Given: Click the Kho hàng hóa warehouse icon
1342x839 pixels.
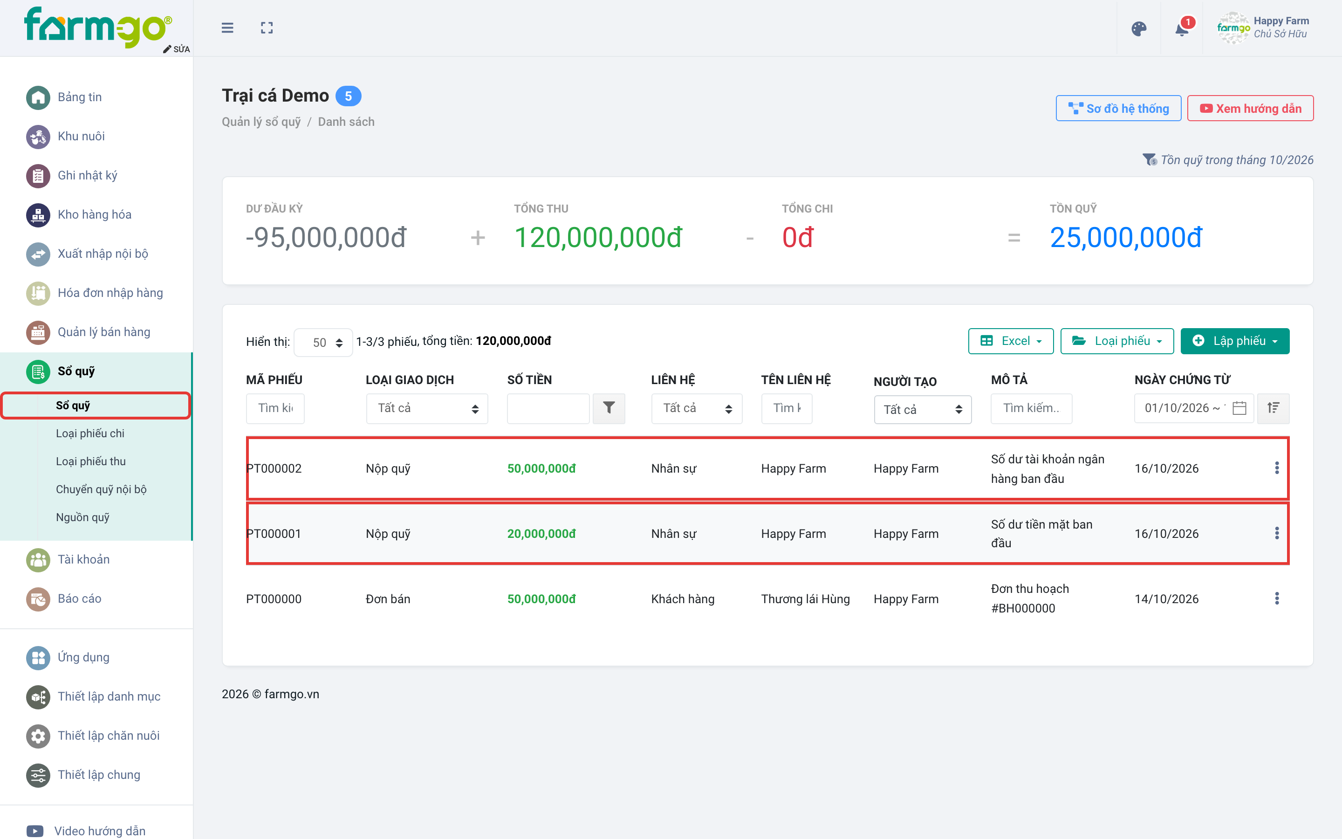Looking at the screenshot, I should coord(38,215).
